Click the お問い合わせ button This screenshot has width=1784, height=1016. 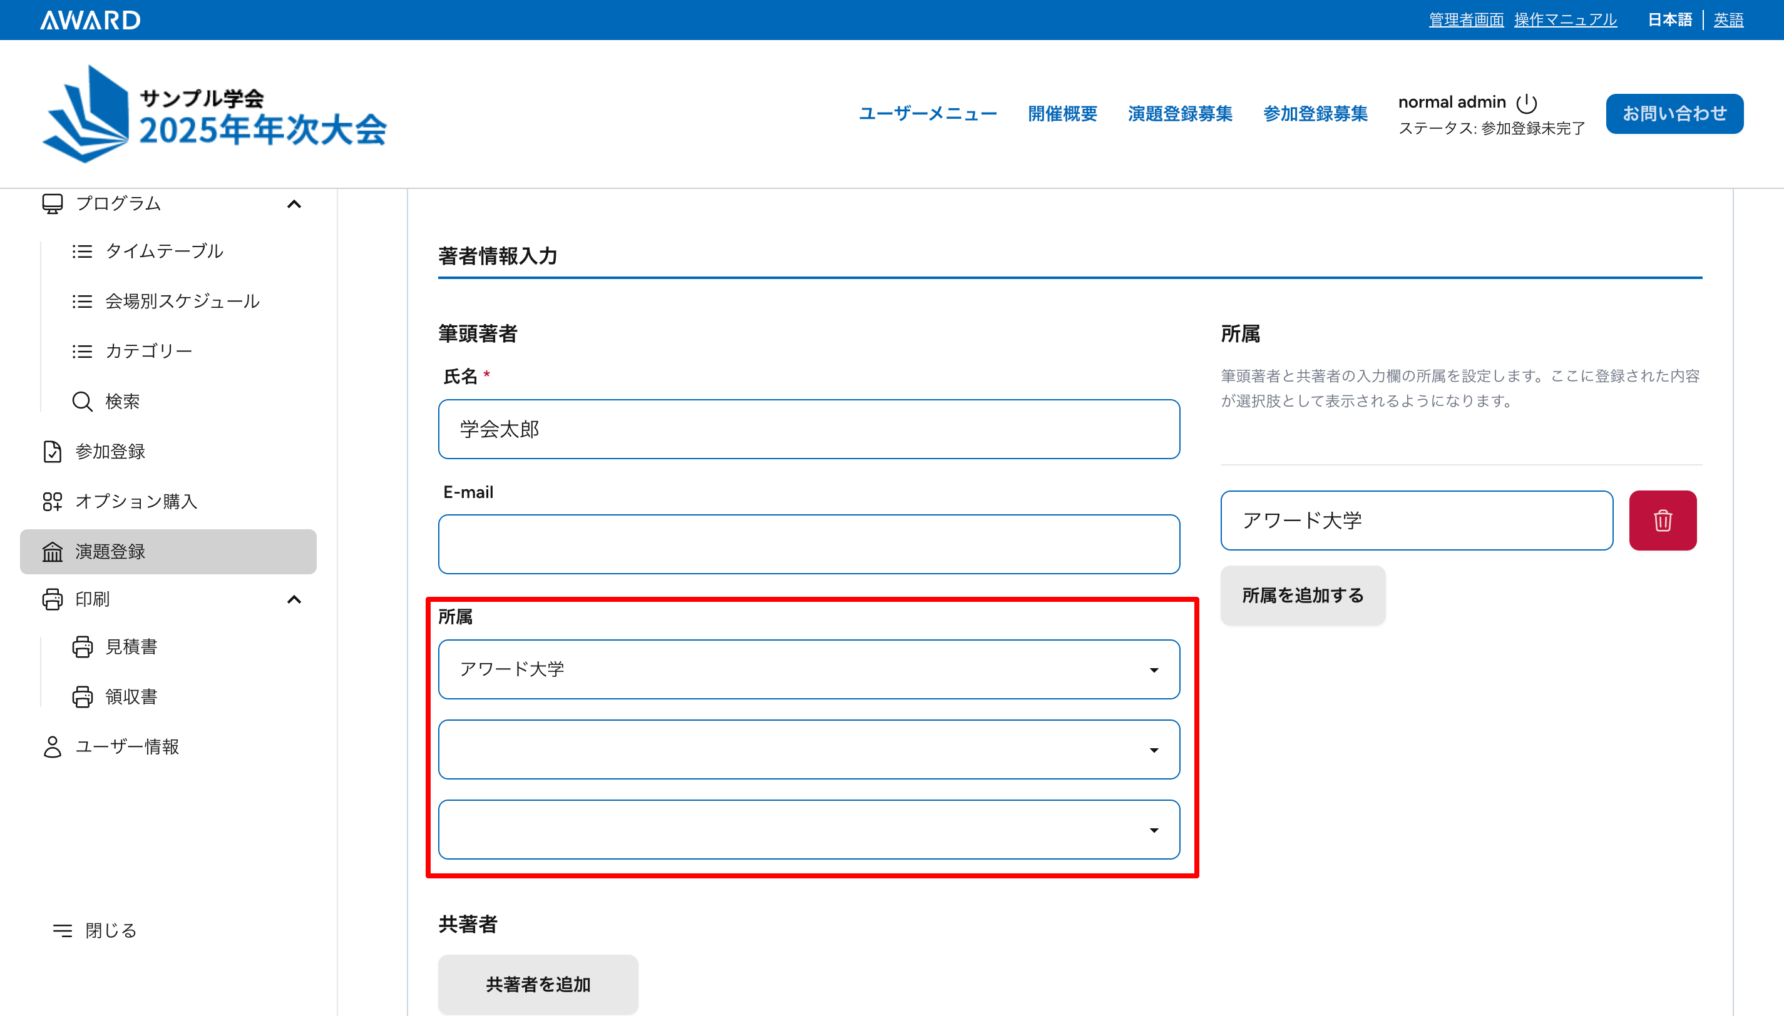(1674, 114)
